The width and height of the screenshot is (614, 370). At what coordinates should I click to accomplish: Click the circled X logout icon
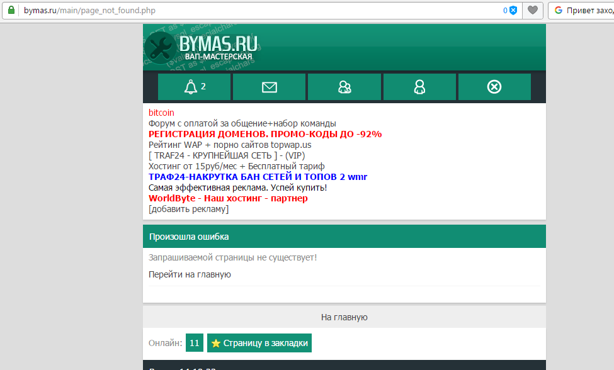(494, 87)
